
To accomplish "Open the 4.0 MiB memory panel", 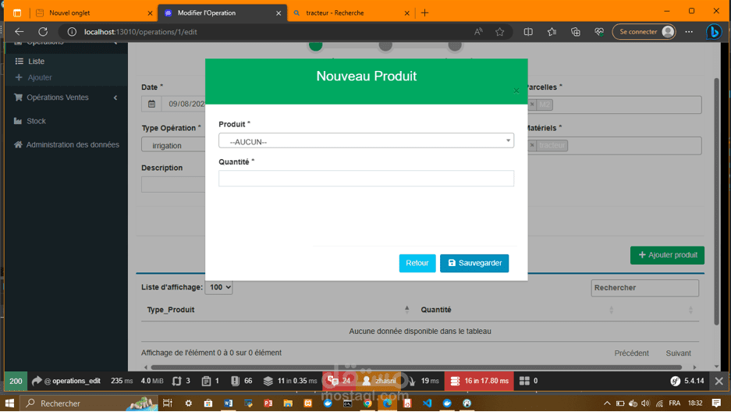I will point(152,381).
